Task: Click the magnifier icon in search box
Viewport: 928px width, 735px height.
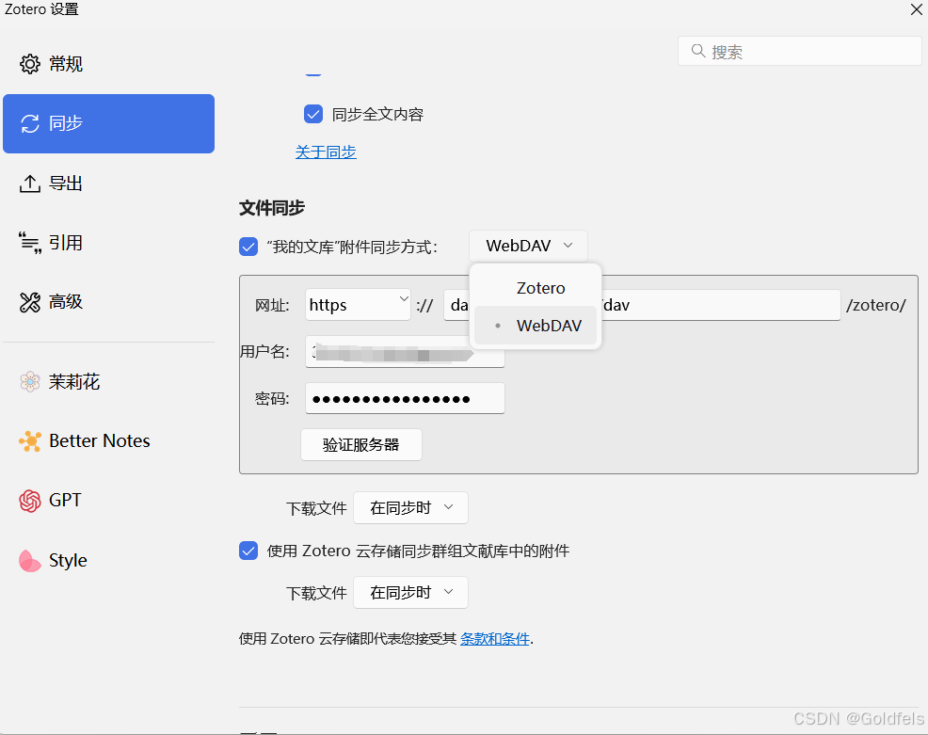Action: coord(698,52)
